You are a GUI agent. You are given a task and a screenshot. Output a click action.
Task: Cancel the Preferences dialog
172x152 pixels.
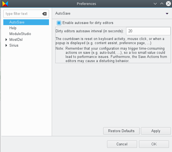[x=122, y=144]
